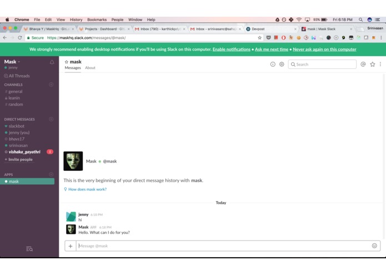
Task: Open the How does mask work? link
Action: [87, 189]
